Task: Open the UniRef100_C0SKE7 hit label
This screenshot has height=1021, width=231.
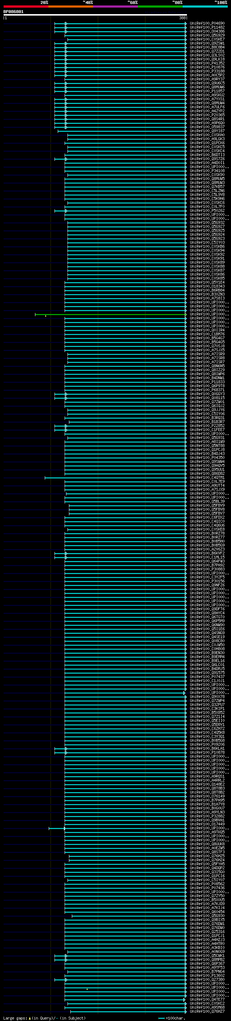Action: pyautogui.click(x=207, y=39)
